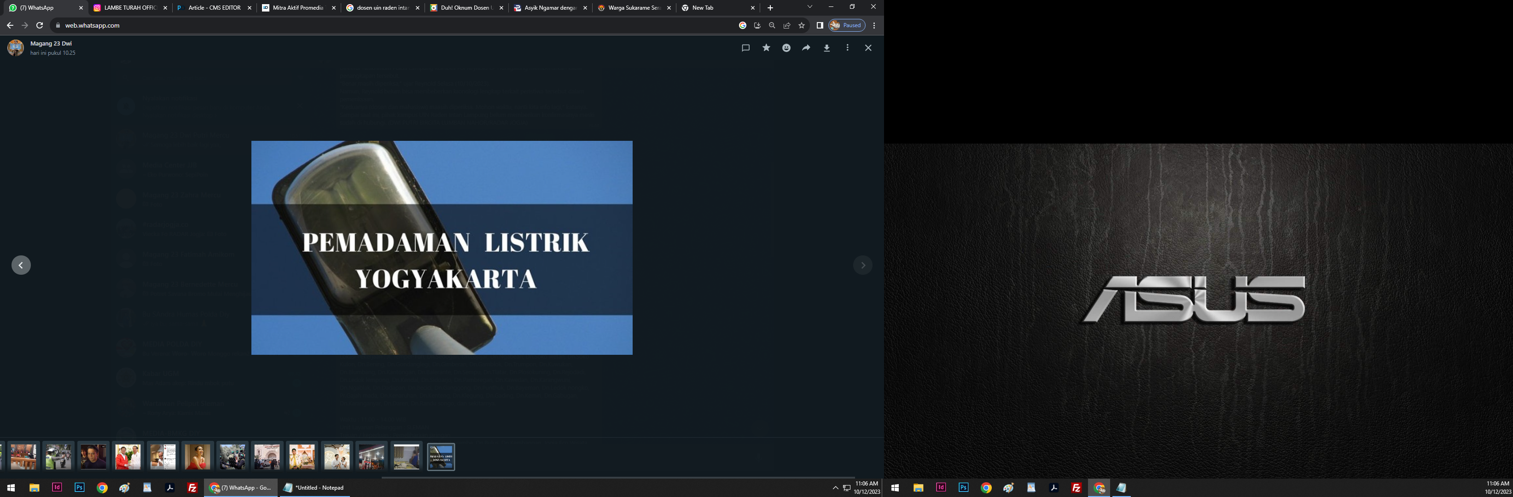The width and height of the screenshot is (1513, 497).
Task: Open WhatsApp viewer three-dot menu
Action: pyautogui.click(x=847, y=48)
